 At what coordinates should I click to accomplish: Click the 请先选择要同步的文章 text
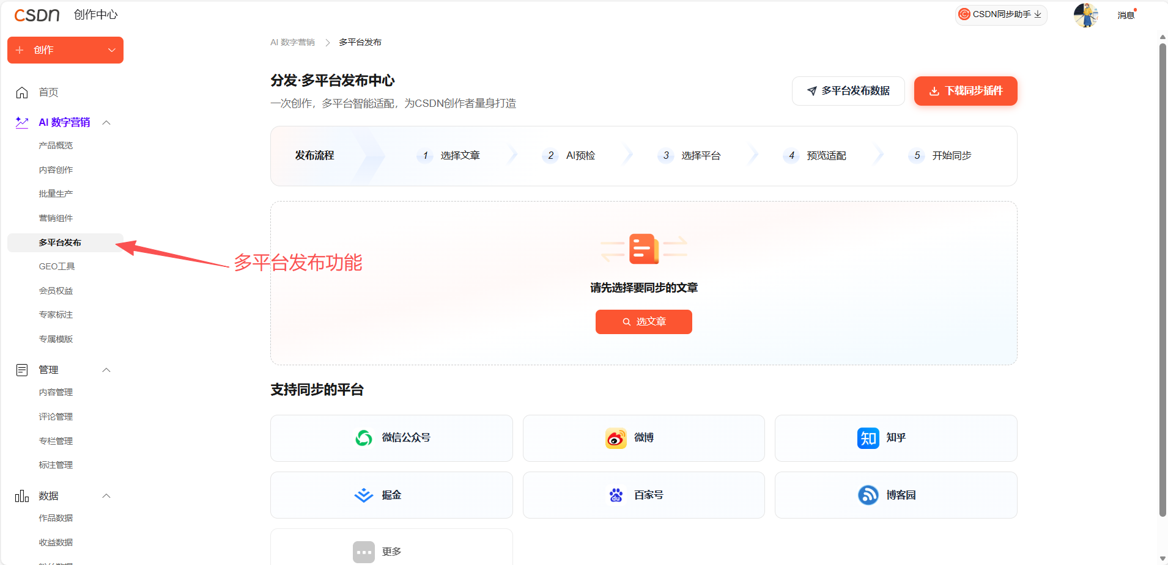pyautogui.click(x=644, y=288)
